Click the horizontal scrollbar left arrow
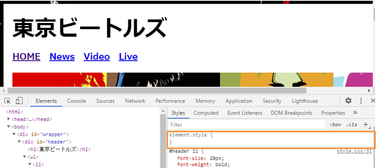The height and width of the screenshot is (168, 377). point(3,91)
